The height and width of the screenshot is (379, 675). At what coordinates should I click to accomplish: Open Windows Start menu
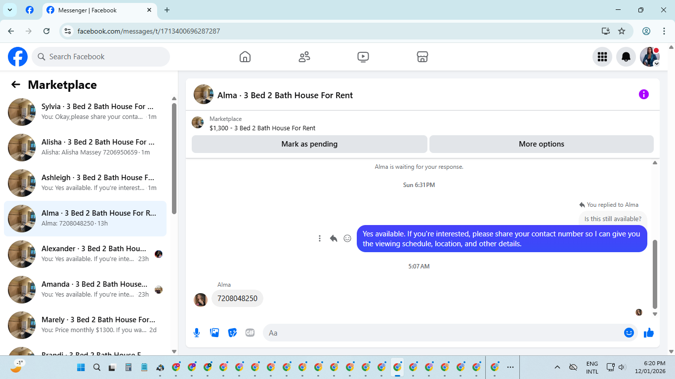81,367
